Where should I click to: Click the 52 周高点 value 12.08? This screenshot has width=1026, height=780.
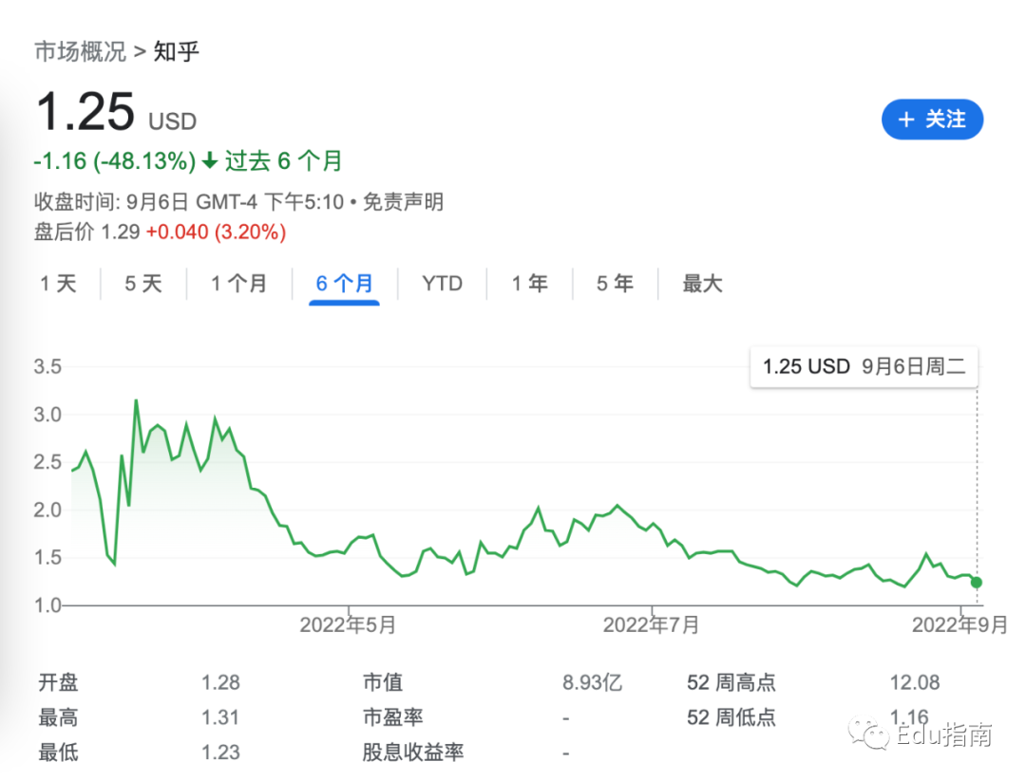pos(915,682)
